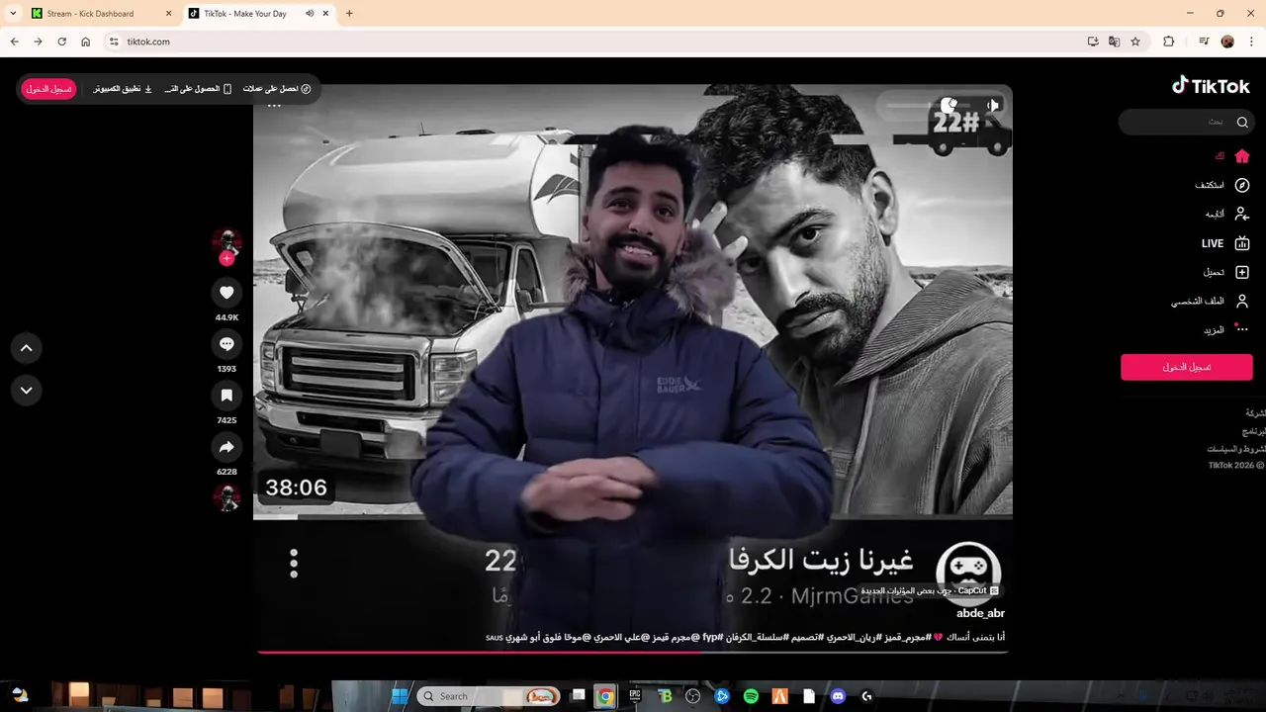Open Discord from the taskbar

pyautogui.click(x=839, y=696)
